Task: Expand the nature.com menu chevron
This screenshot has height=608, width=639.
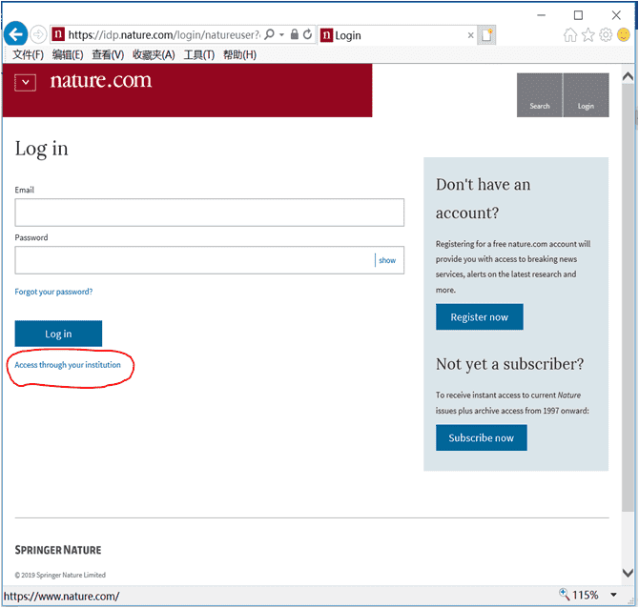Action: [26, 83]
